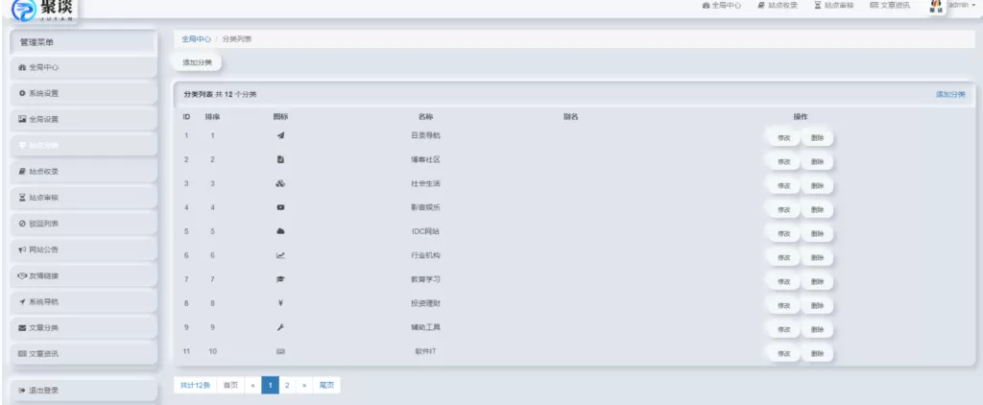Click the 添加分类 link in panel header
Viewport: 983px width, 405px height.
(x=950, y=94)
